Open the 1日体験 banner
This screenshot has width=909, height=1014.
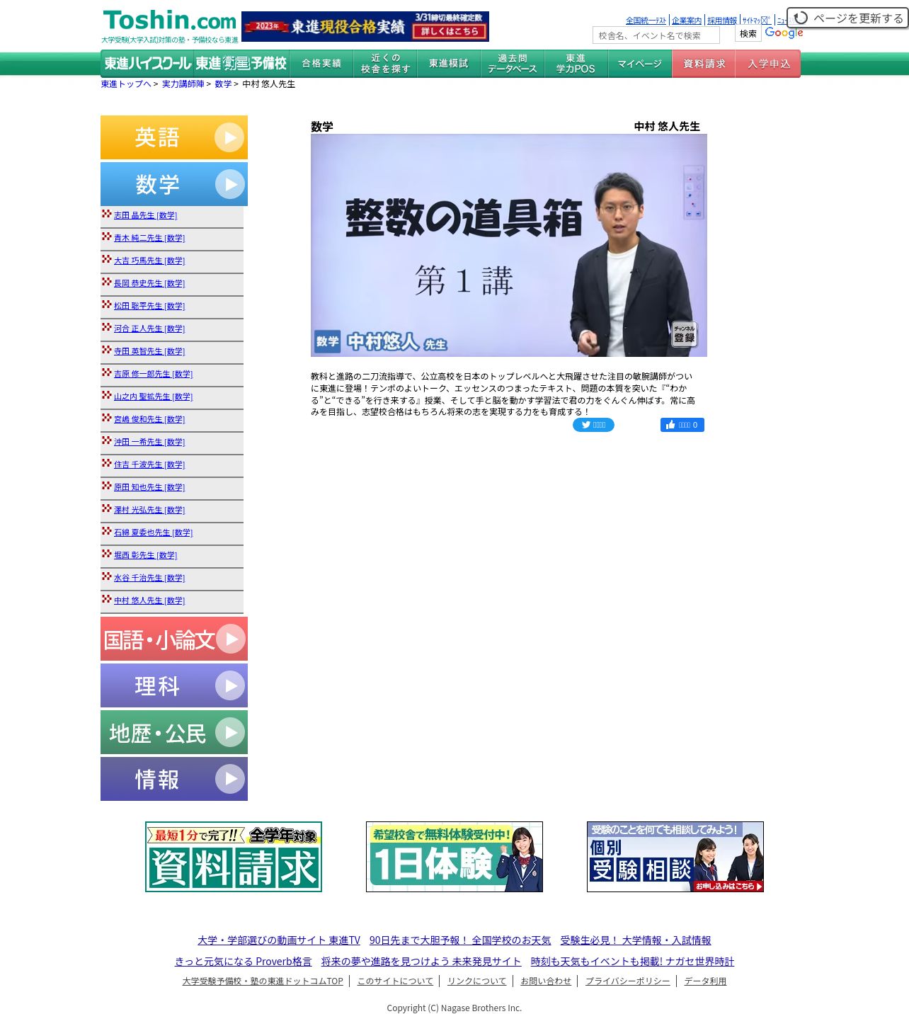(455, 857)
